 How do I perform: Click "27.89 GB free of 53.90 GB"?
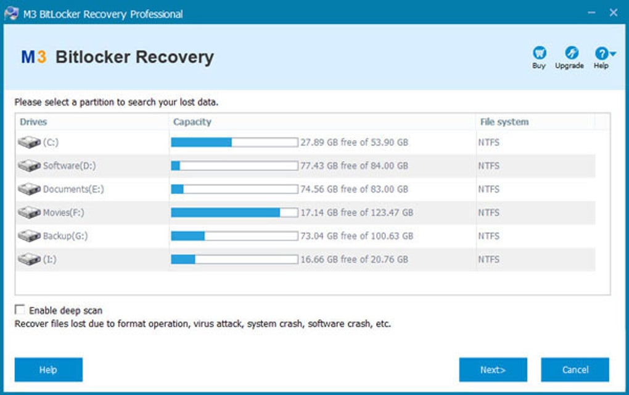[x=354, y=142]
